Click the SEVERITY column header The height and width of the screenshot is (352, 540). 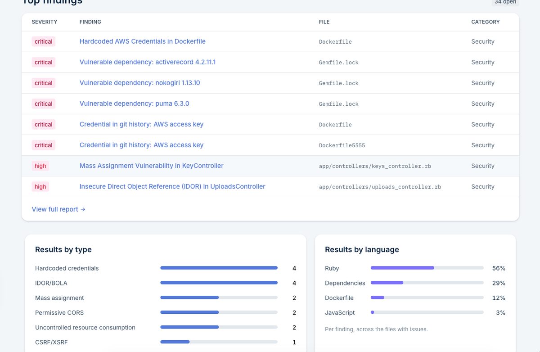click(45, 22)
